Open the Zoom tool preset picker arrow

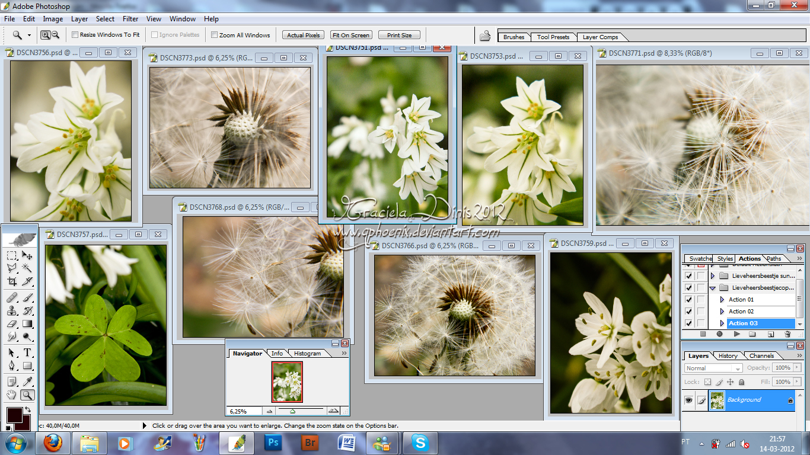point(29,35)
